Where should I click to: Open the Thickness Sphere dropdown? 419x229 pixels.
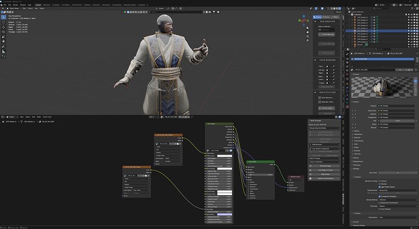click(x=398, y=206)
